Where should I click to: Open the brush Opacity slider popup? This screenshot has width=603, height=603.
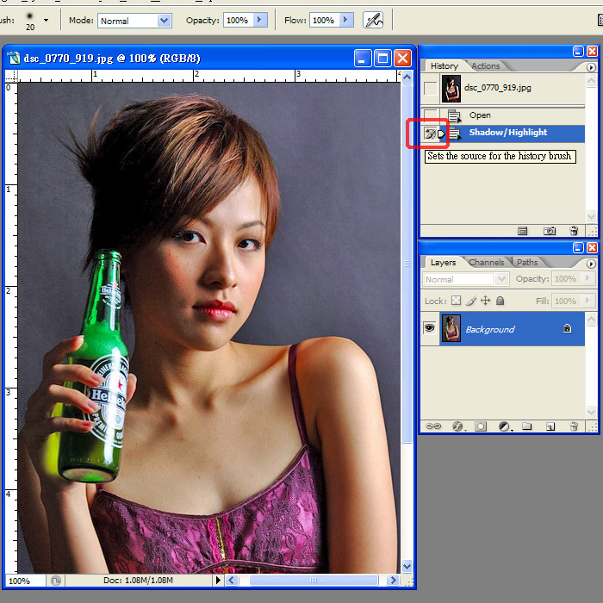point(261,20)
